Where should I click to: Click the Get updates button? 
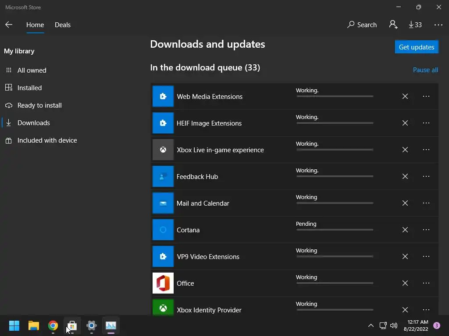coord(417,47)
